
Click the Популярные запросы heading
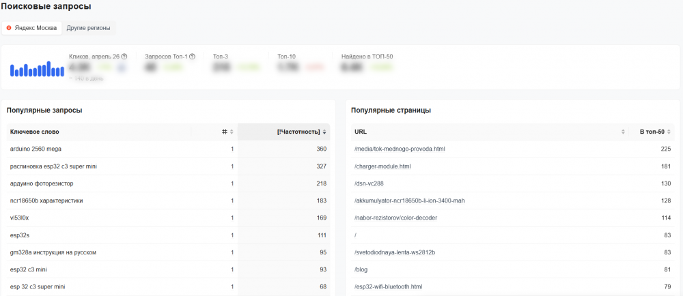click(x=44, y=110)
